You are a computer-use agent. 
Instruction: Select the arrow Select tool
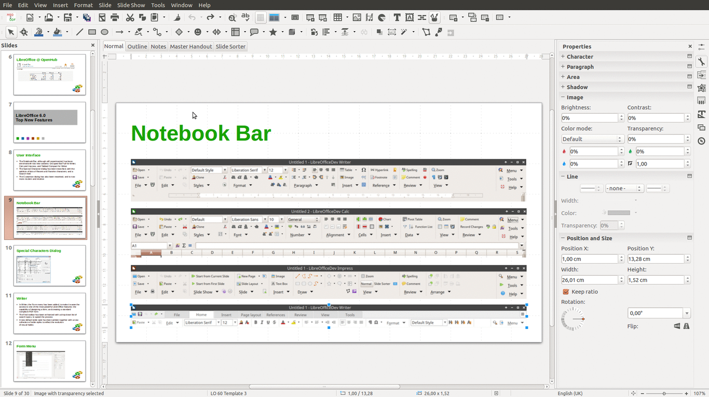point(11,32)
